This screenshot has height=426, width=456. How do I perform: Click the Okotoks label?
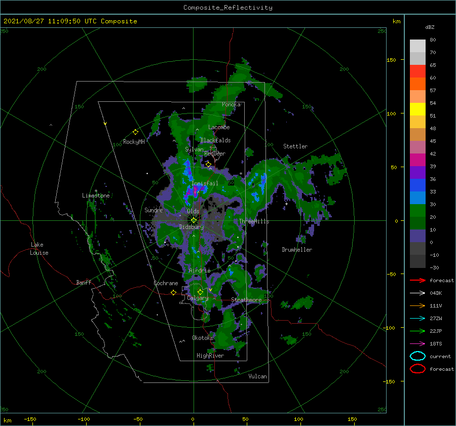tap(203, 337)
